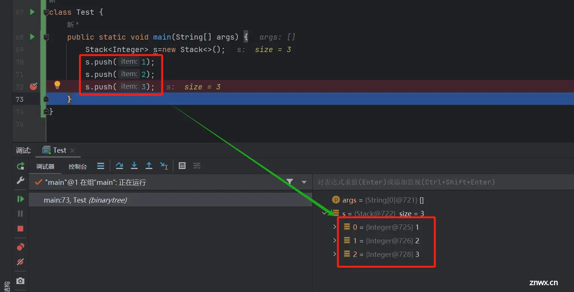Image resolution: width=574 pixels, height=292 pixels.
Task: Switch to the 控制台 tab
Action: tap(78, 166)
